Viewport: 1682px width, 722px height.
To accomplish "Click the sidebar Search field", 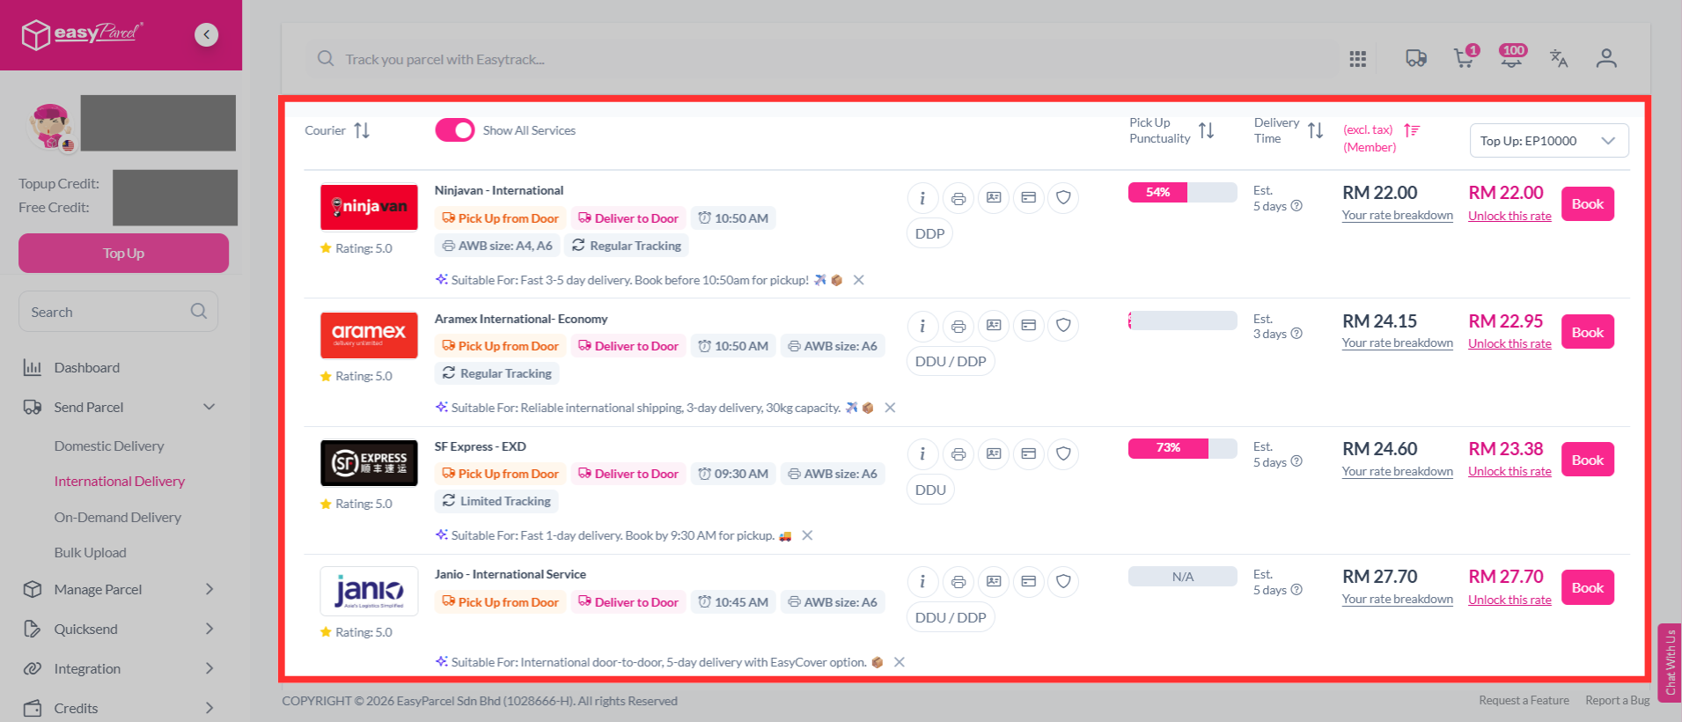I will (118, 312).
